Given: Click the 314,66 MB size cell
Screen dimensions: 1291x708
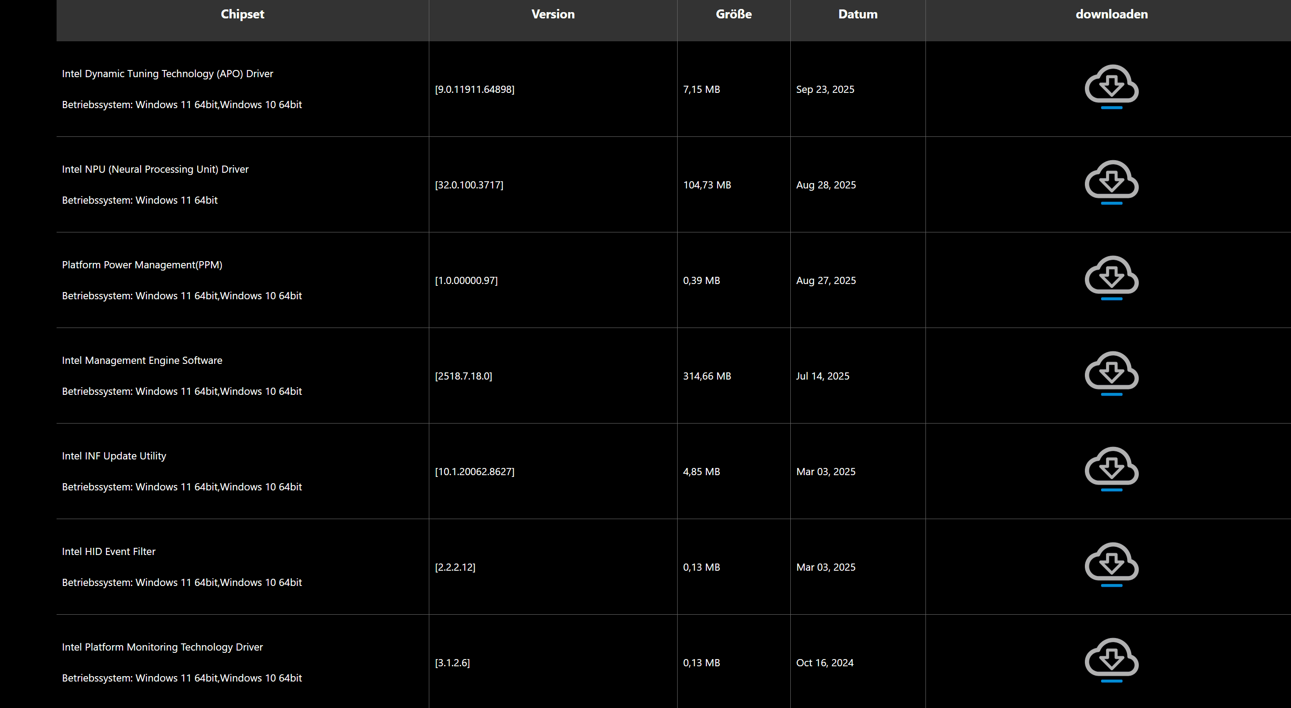Looking at the screenshot, I should click(x=707, y=376).
